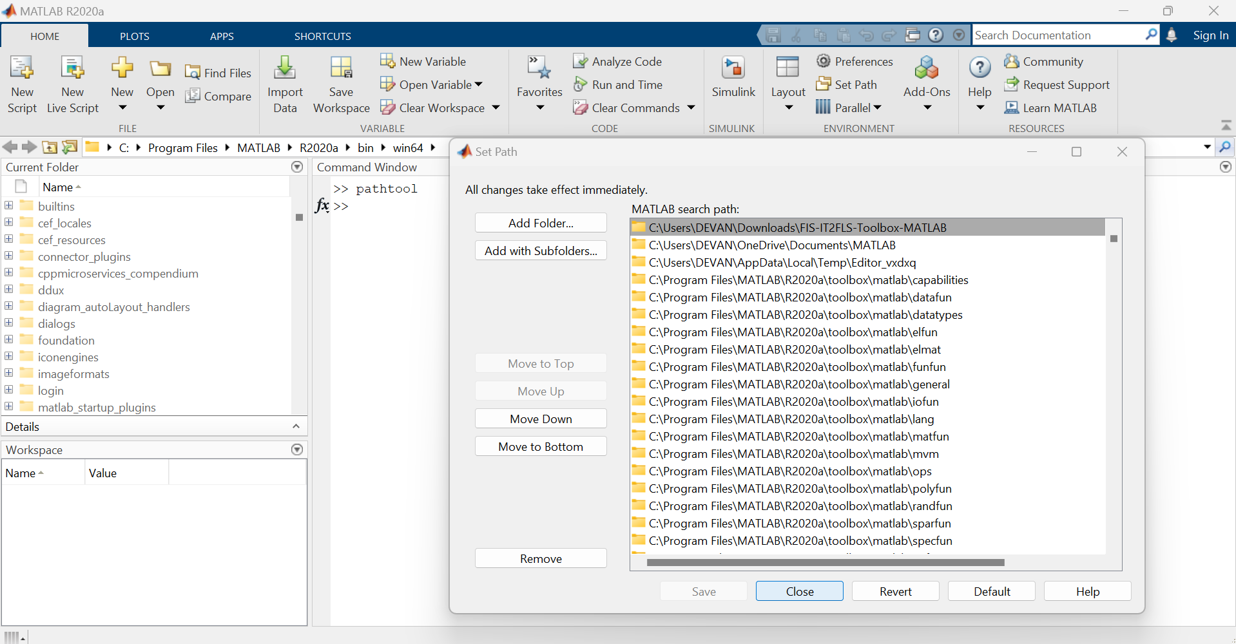Click the Search Documentation field

click(1058, 35)
